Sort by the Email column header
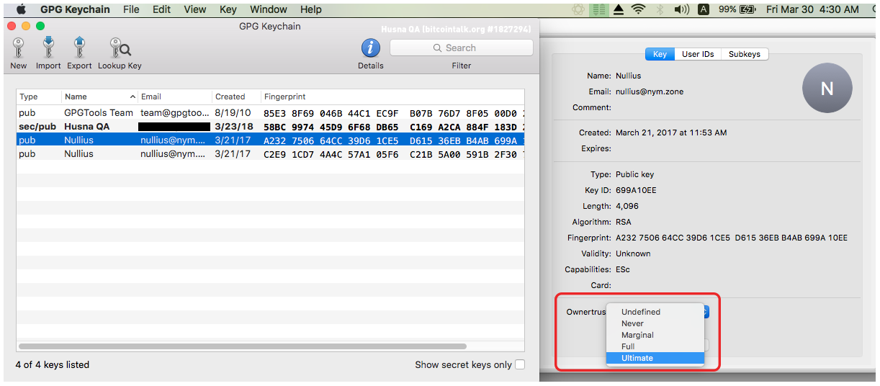The height and width of the screenshot is (386, 880). [175, 96]
